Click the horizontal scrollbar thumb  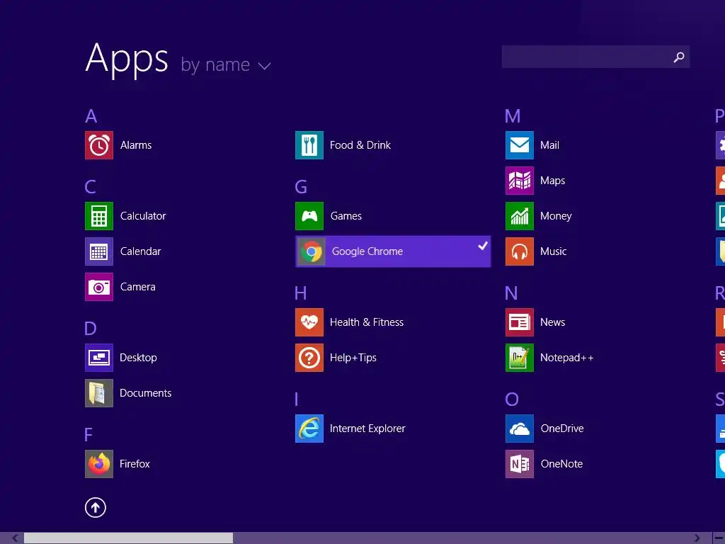click(129, 538)
